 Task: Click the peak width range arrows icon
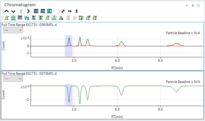pyautogui.click(x=81, y=18)
